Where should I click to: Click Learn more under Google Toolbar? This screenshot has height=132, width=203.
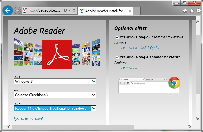(x=130, y=68)
